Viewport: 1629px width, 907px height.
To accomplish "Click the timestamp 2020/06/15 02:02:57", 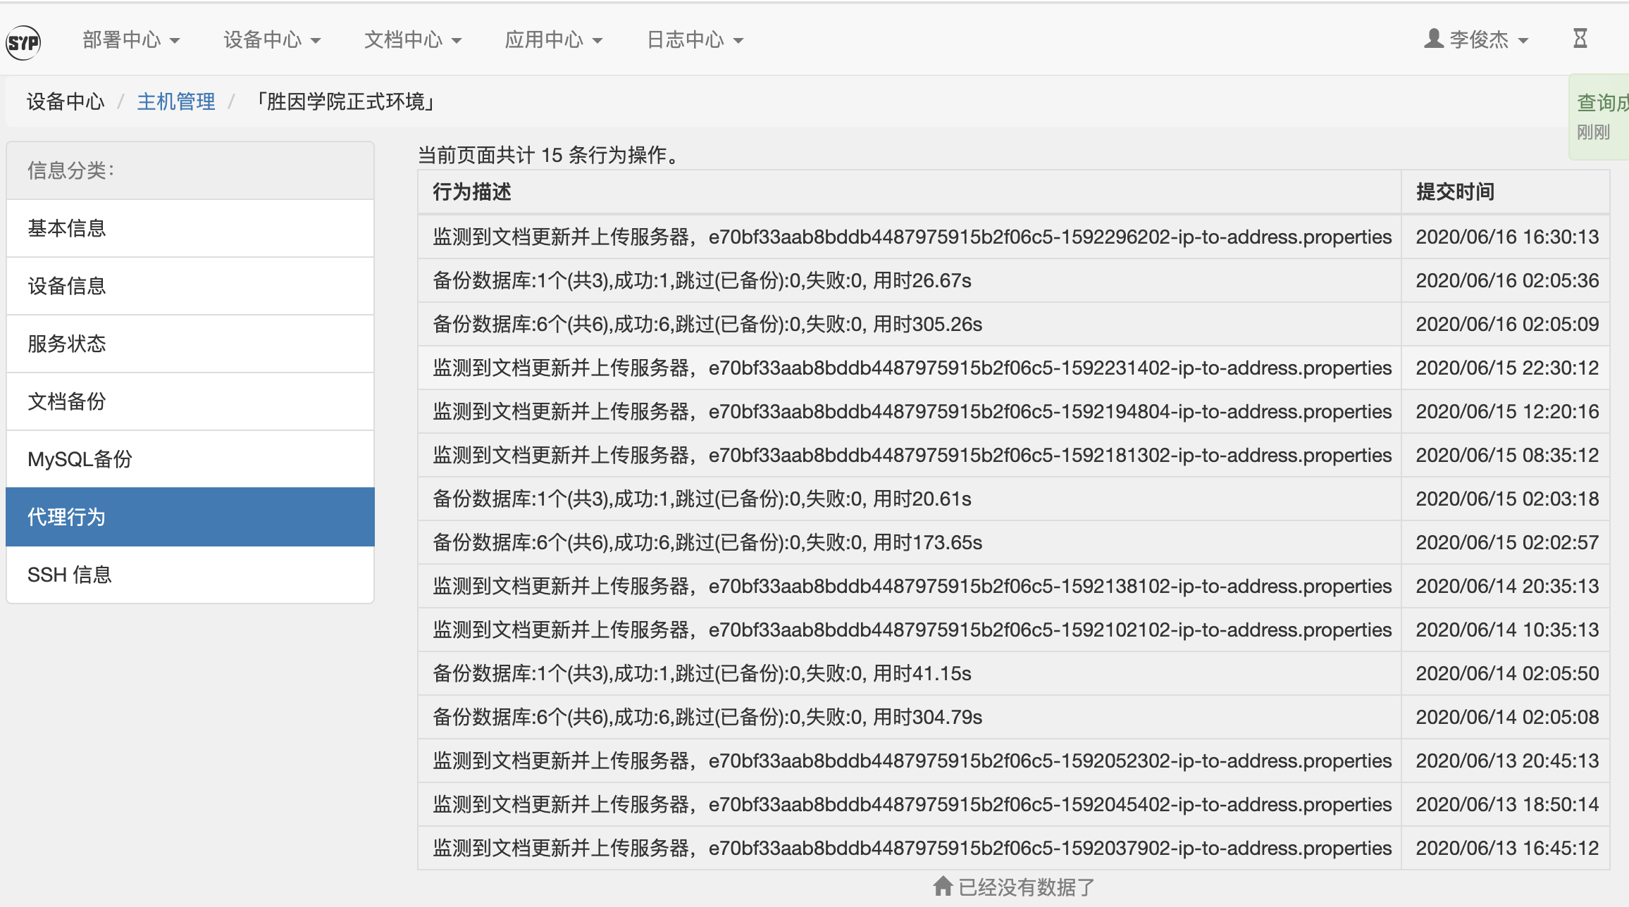I will 1507,543.
